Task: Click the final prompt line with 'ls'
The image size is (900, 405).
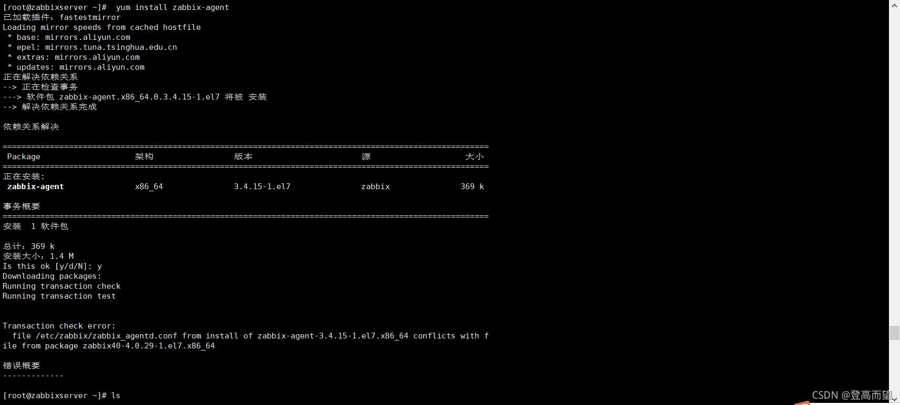Action: coord(61,396)
